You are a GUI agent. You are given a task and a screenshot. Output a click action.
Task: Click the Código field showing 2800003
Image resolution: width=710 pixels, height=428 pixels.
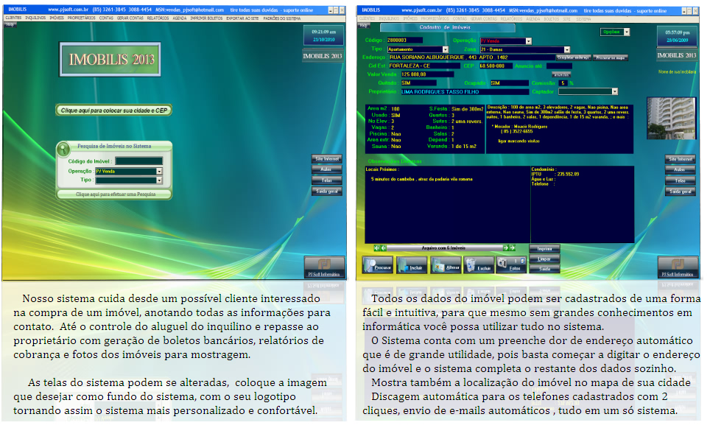[405, 41]
